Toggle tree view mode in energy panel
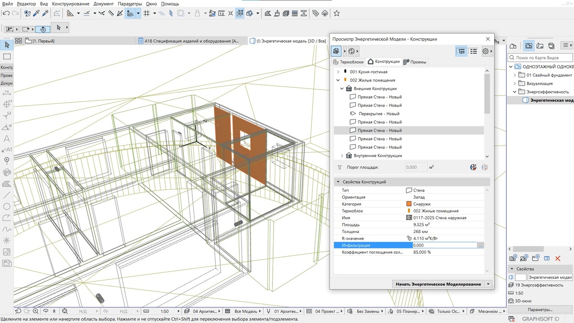 click(x=461, y=51)
